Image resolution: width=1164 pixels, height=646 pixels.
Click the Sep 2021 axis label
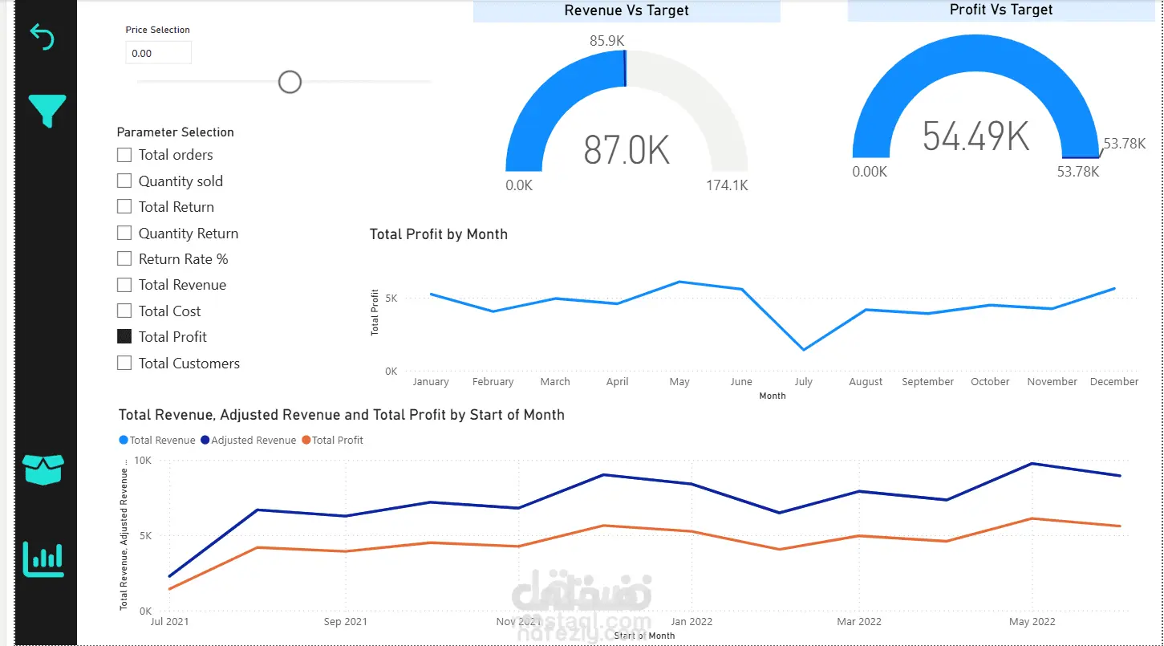tap(346, 622)
